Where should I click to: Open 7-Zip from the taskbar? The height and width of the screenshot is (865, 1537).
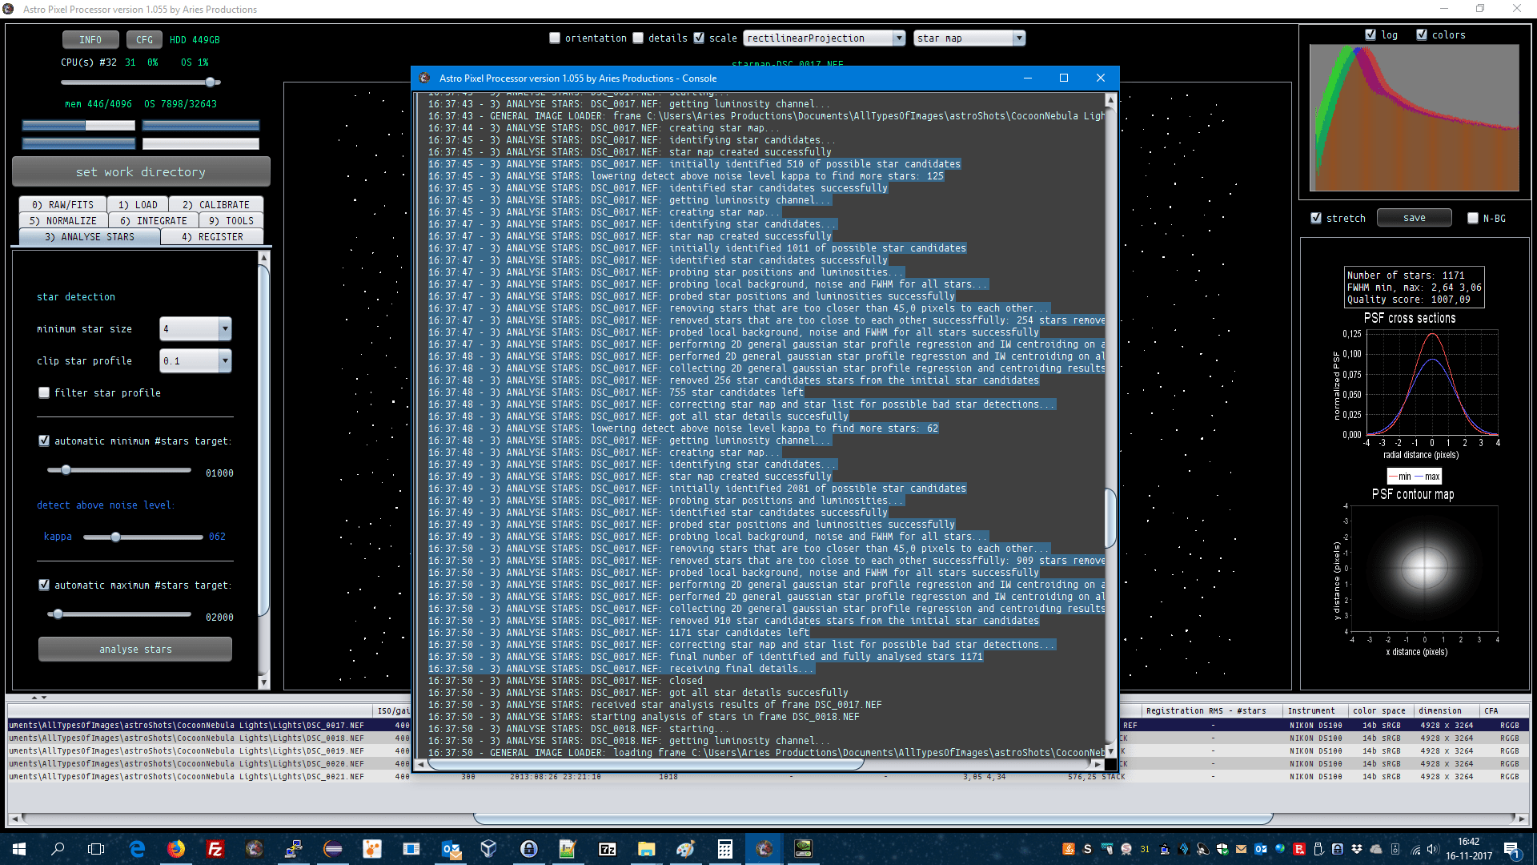(x=607, y=849)
